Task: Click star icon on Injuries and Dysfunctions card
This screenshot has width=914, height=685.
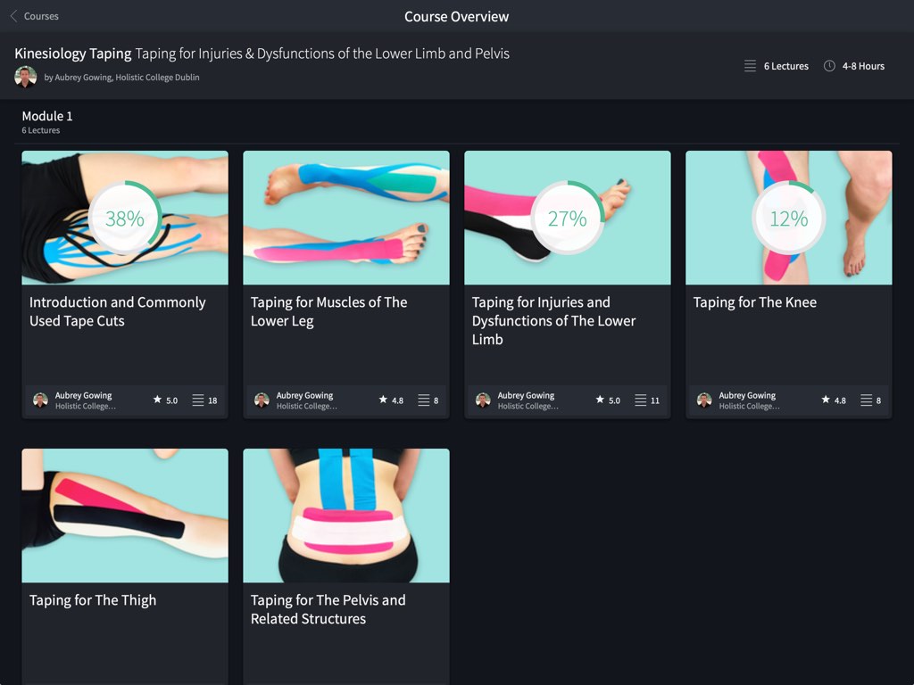Action: 601,400
